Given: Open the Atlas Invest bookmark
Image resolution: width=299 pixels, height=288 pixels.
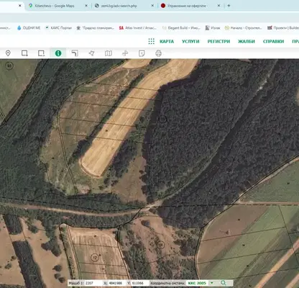Looking at the screenshot, I should [138, 28].
